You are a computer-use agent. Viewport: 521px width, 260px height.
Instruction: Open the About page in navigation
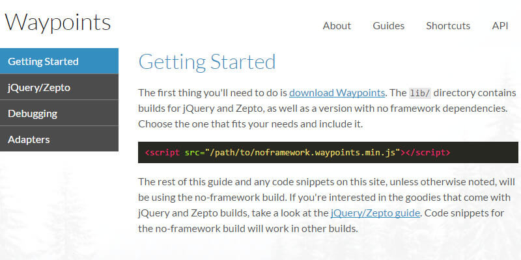tap(337, 26)
